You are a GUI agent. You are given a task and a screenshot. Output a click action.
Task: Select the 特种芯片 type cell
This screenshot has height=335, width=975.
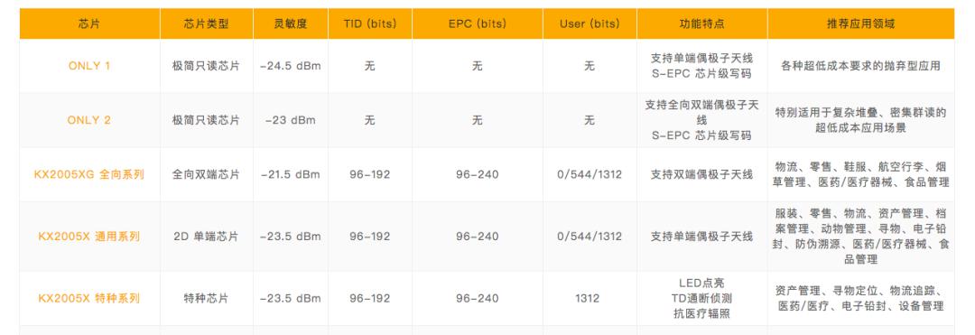tap(207, 298)
